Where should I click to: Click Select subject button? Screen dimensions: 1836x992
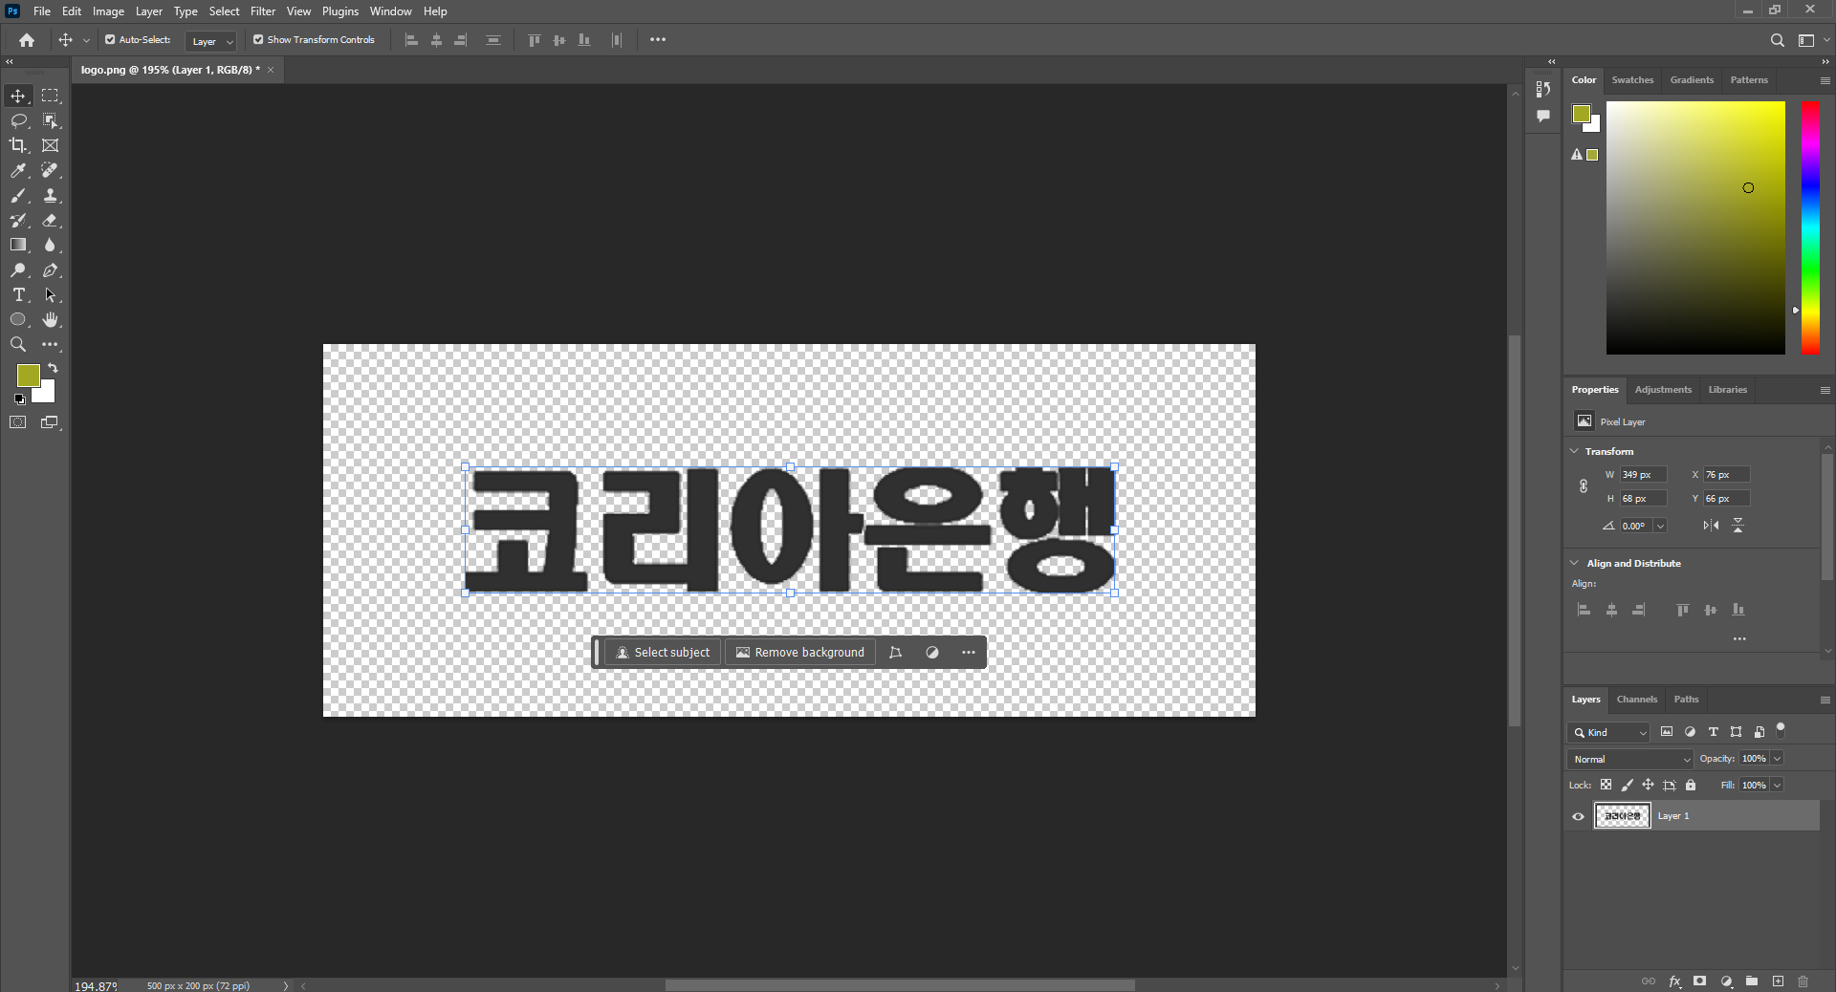coord(663,653)
